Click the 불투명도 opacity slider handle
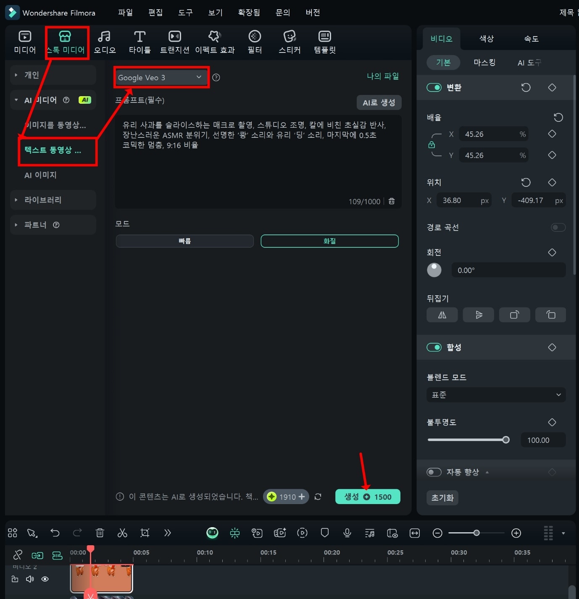579x599 pixels. (506, 440)
